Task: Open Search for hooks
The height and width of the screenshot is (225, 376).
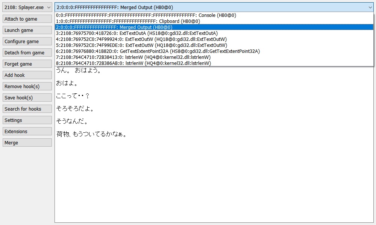Action: coord(27,109)
